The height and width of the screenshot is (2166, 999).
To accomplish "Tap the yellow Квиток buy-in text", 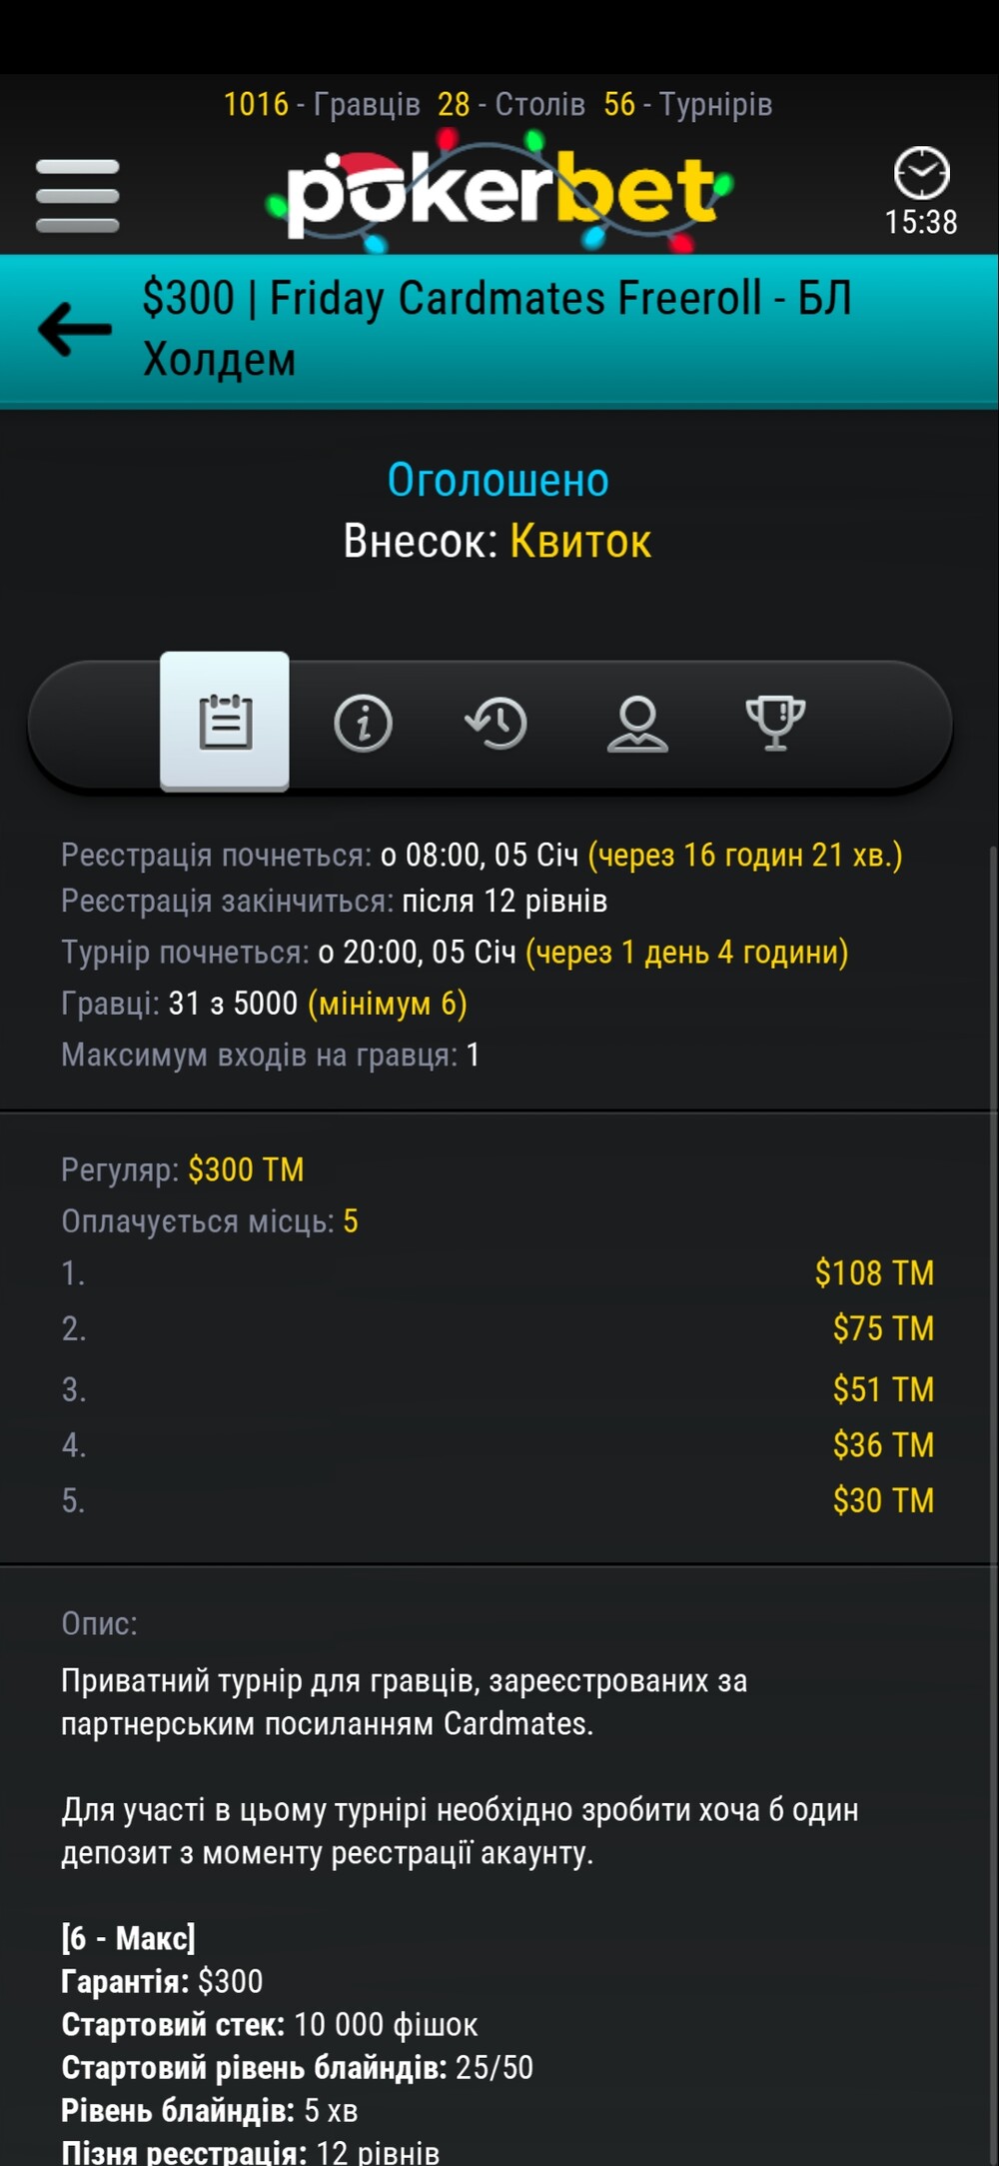I will pos(580,542).
